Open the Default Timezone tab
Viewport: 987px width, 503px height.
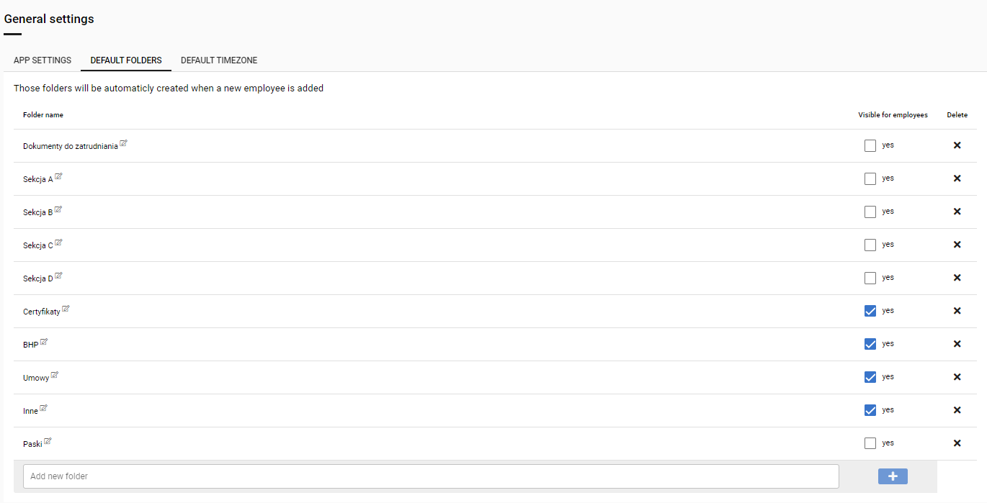(219, 60)
